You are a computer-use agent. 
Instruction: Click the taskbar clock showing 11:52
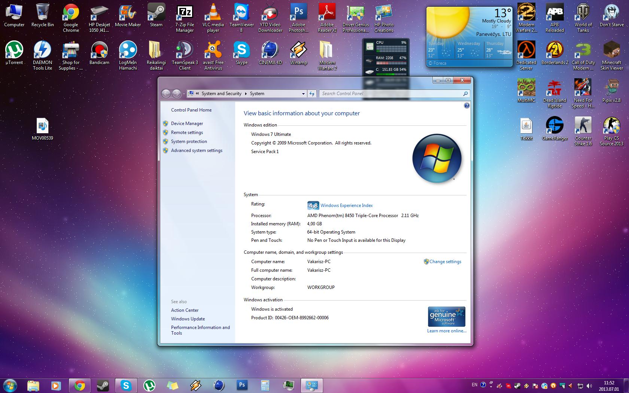(x=609, y=386)
